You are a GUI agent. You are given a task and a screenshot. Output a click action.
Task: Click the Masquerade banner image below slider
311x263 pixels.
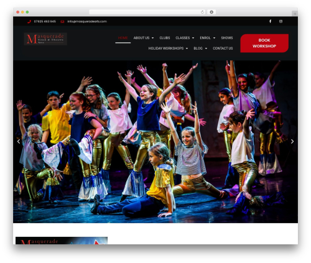point(62,241)
